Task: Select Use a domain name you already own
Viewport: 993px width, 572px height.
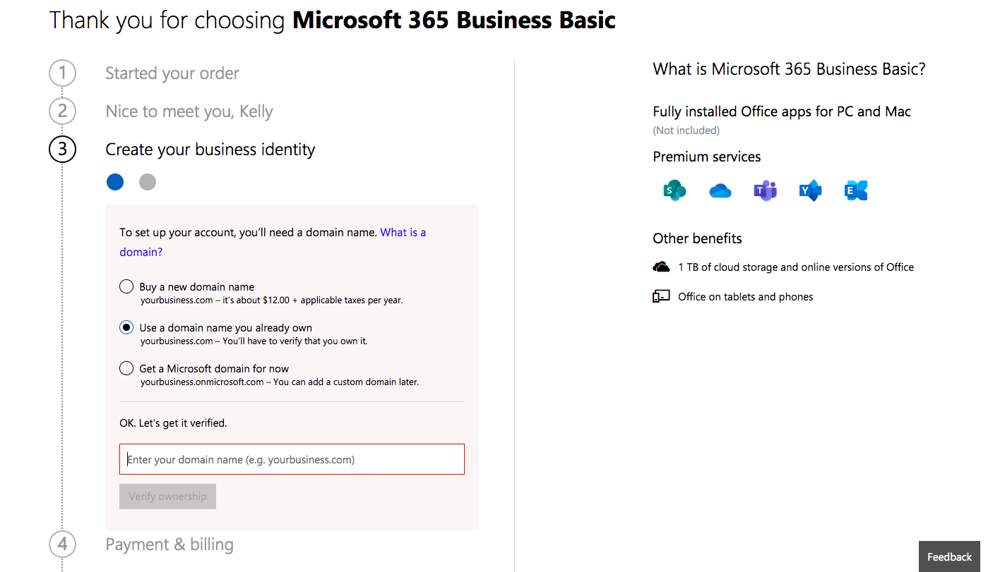Action: (x=126, y=327)
